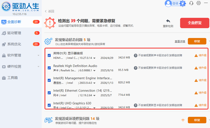Click 修复 button for game environment
Viewport: 210px width, 128px height.
(x=197, y=120)
